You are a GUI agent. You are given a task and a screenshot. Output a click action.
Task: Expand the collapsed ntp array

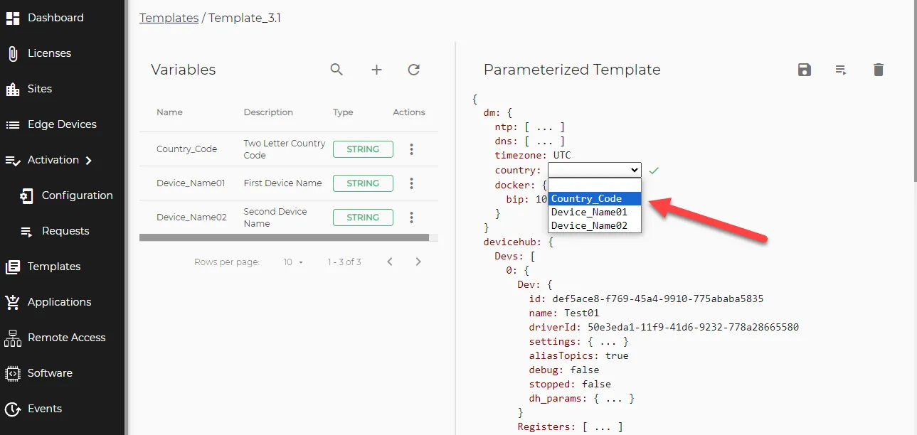click(544, 127)
